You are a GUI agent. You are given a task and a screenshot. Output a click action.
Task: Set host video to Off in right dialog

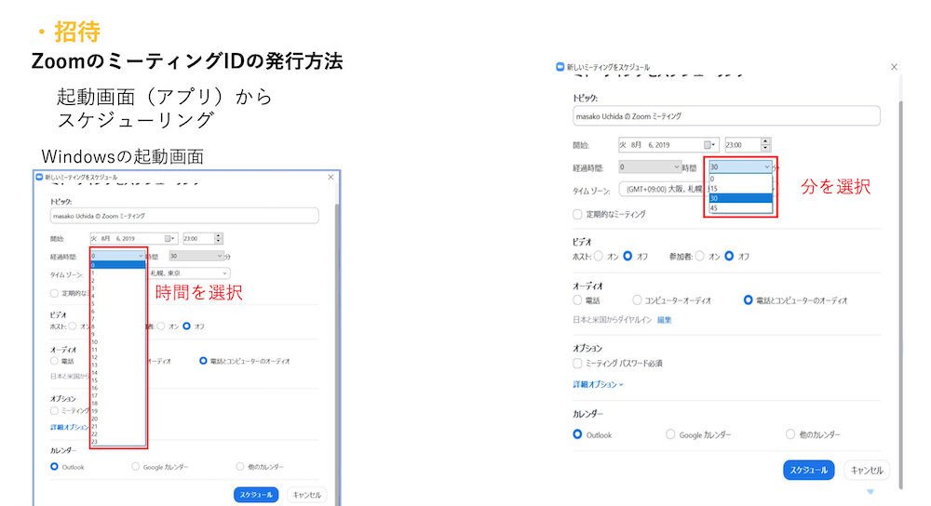[627, 257]
